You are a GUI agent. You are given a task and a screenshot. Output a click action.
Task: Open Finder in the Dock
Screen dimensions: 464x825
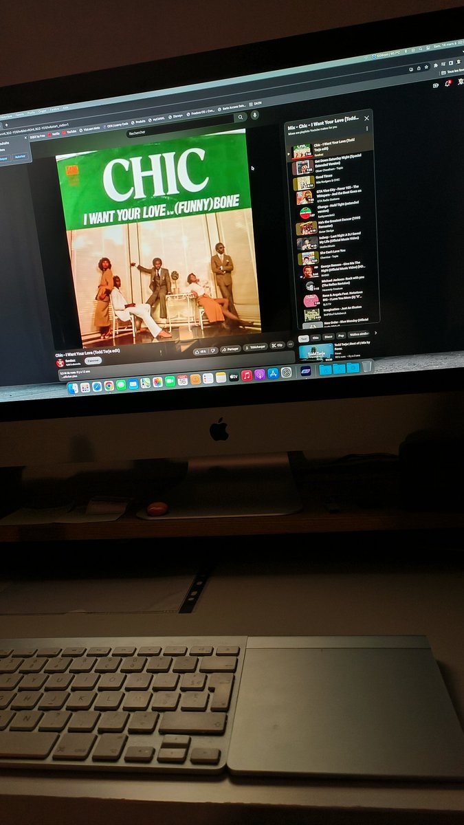(73, 388)
